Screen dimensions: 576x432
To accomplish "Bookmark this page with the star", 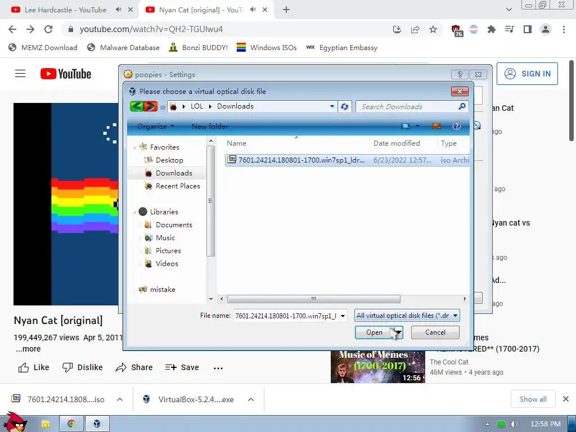I will click(x=433, y=29).
